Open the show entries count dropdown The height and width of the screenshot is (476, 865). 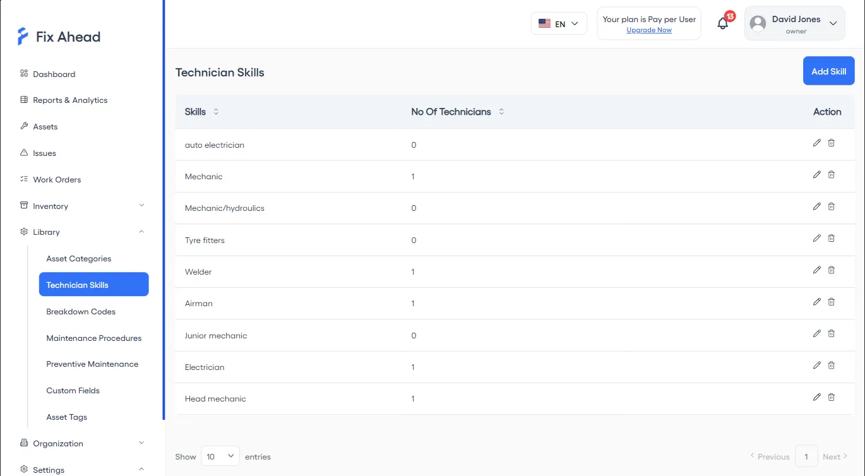point(220,456)
